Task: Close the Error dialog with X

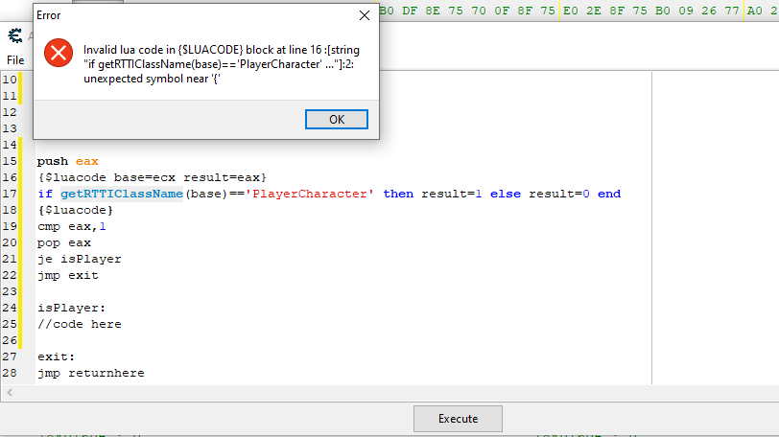Action: click(365, 15)
